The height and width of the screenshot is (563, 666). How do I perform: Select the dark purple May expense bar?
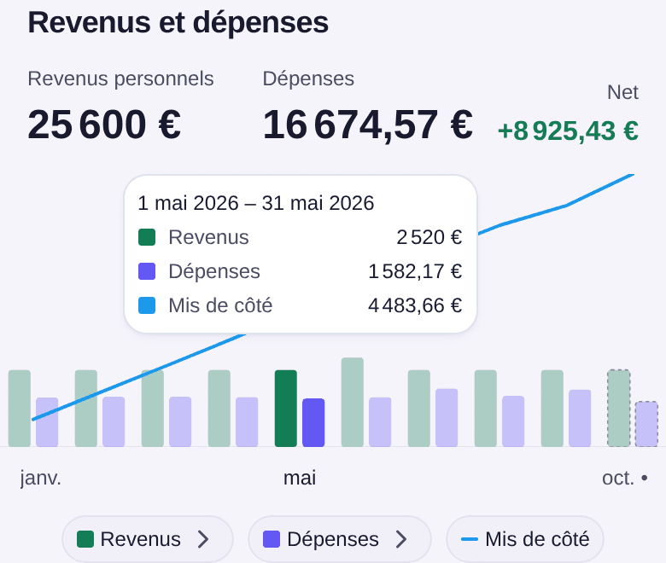coord(313,422)
